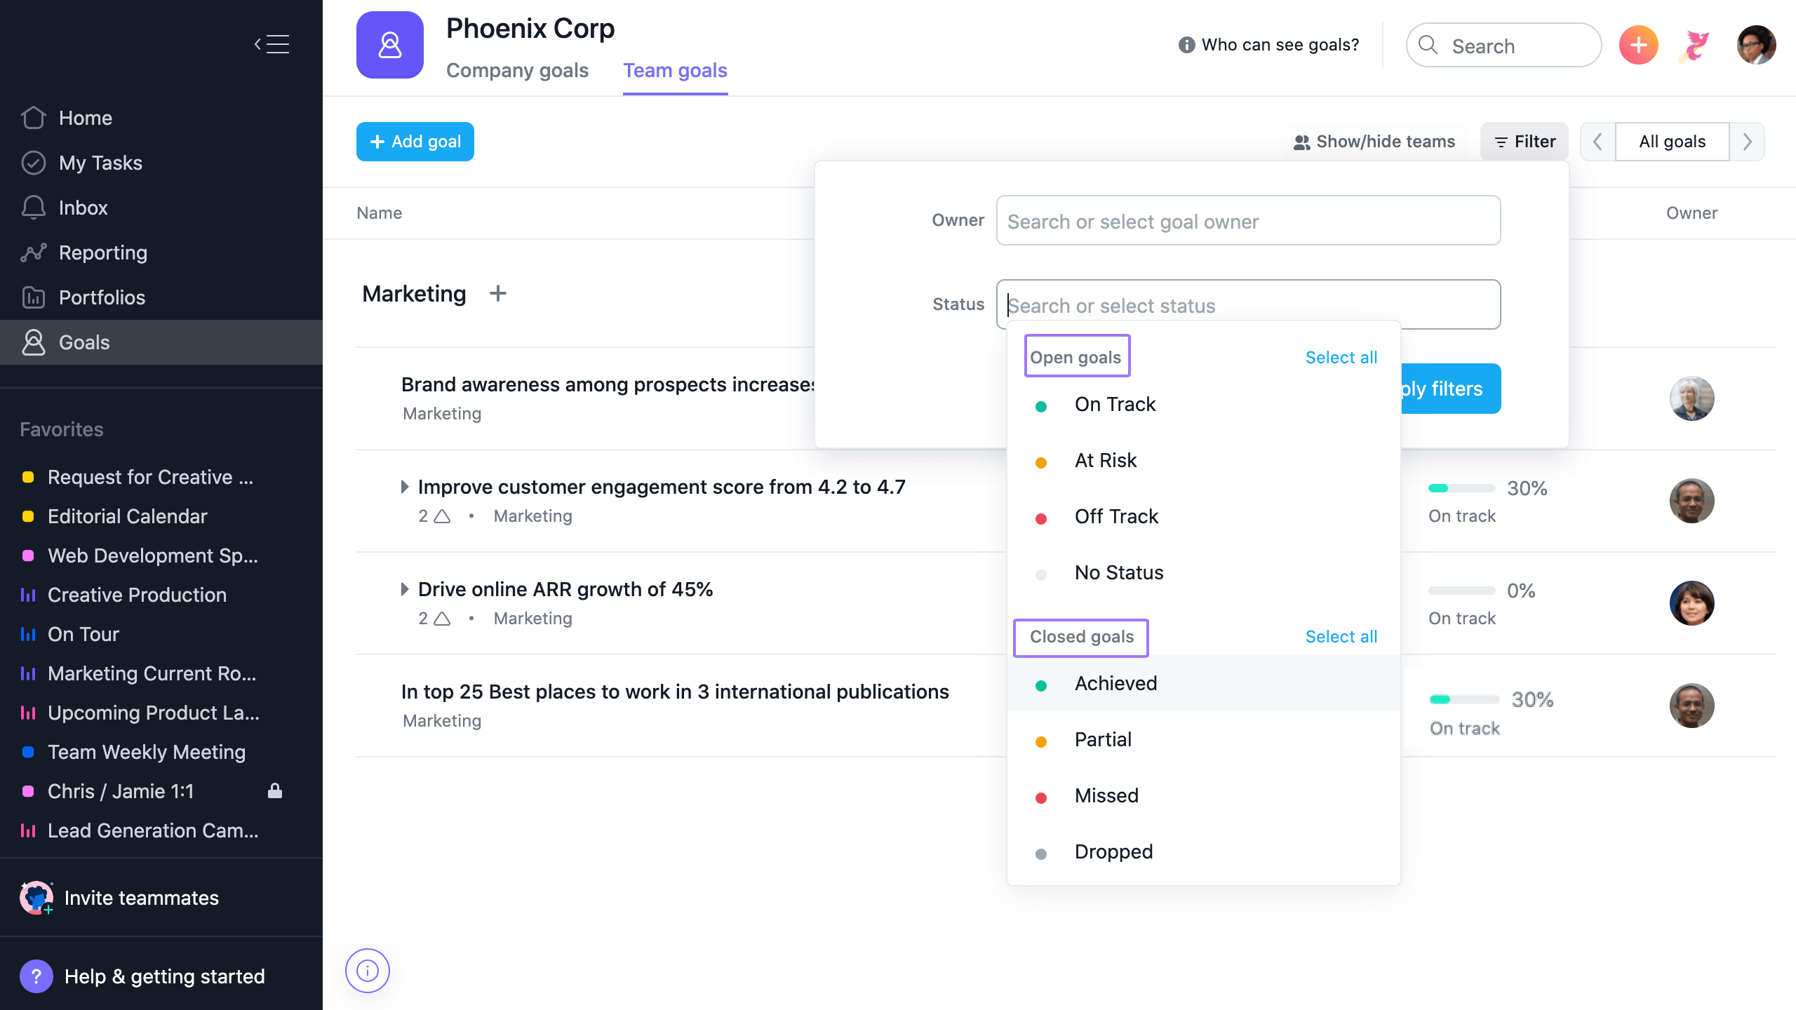Click the Add goal button
Screen dimensions: 1796x1010
416,142
